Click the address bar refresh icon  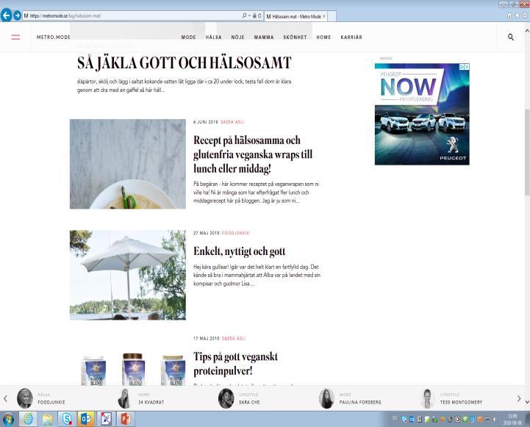pyautogui.click(x=259, y=15)
